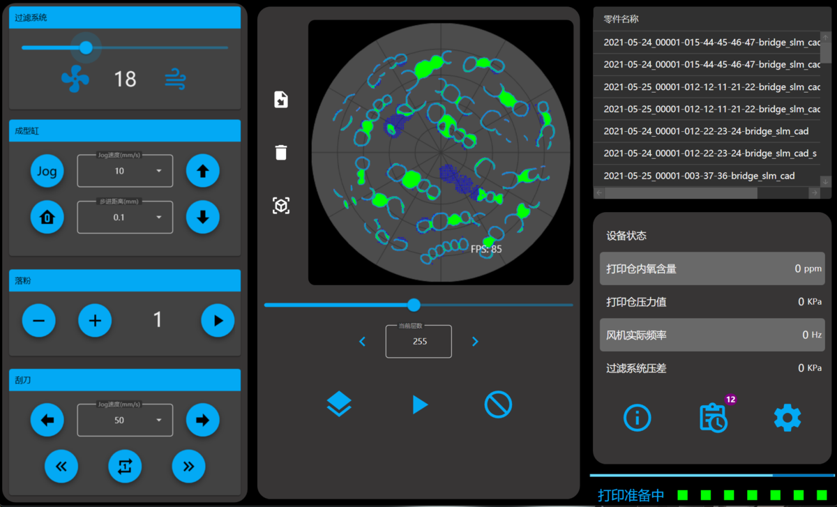
Task: Select the 2021-05-24_00001-012-22-23-24-bridge_slm_cad row
Action: pos(706,131)
